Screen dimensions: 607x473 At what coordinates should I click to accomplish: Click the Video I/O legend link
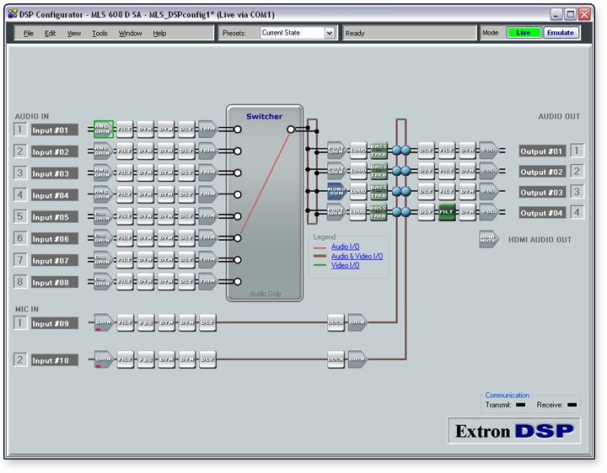tap(345, 266)
